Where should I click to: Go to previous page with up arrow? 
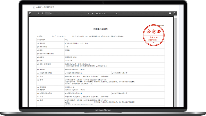point(38,13)
